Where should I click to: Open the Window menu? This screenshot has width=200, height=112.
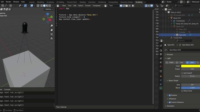tap(16, 2)
